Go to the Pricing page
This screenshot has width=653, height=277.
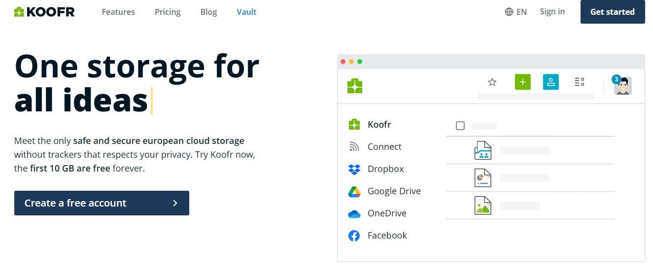(168, 12)
